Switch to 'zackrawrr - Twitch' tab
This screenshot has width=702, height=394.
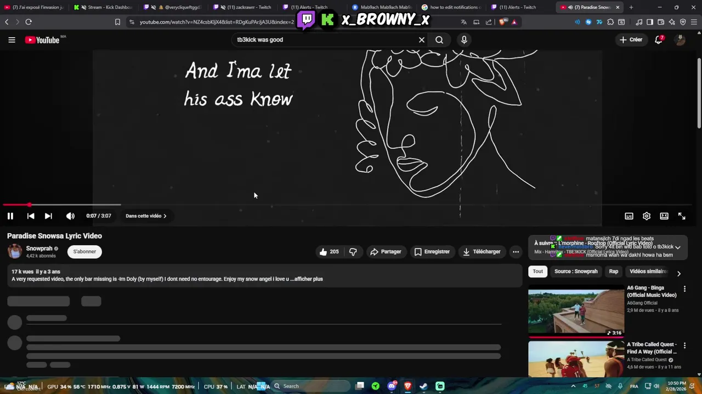[x=245, y=7]
